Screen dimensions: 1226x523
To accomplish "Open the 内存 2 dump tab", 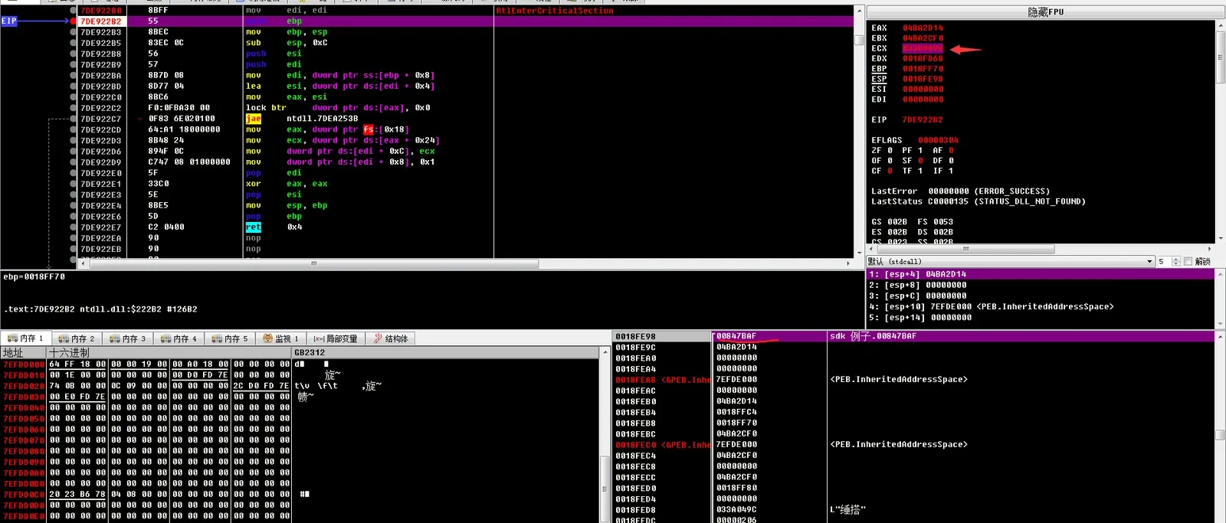I will coord(77,338).
